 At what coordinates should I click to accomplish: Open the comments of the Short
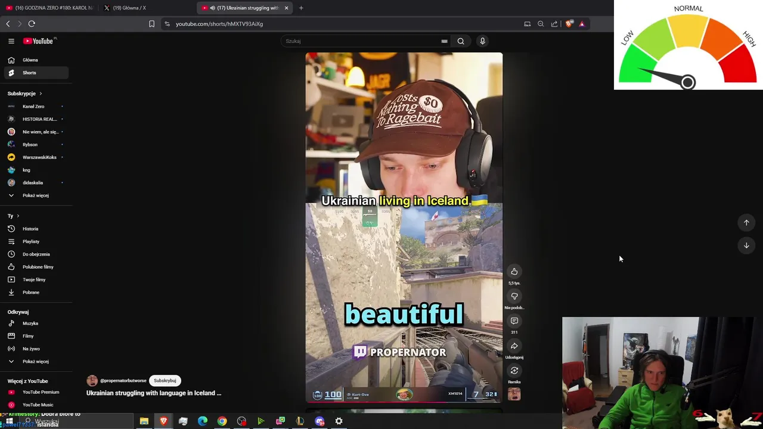click(514, 321)
